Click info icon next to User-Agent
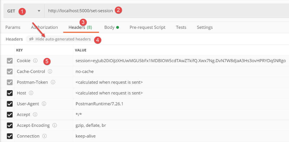289x142 pixels. point(44,104)
